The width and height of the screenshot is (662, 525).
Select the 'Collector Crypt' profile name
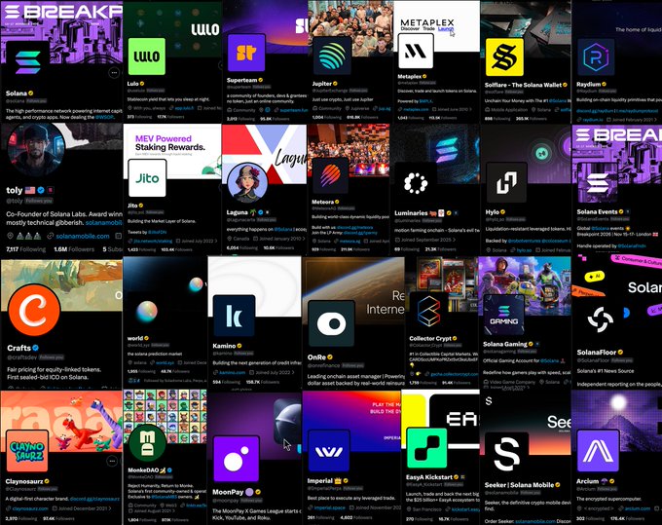coord(430,338)
